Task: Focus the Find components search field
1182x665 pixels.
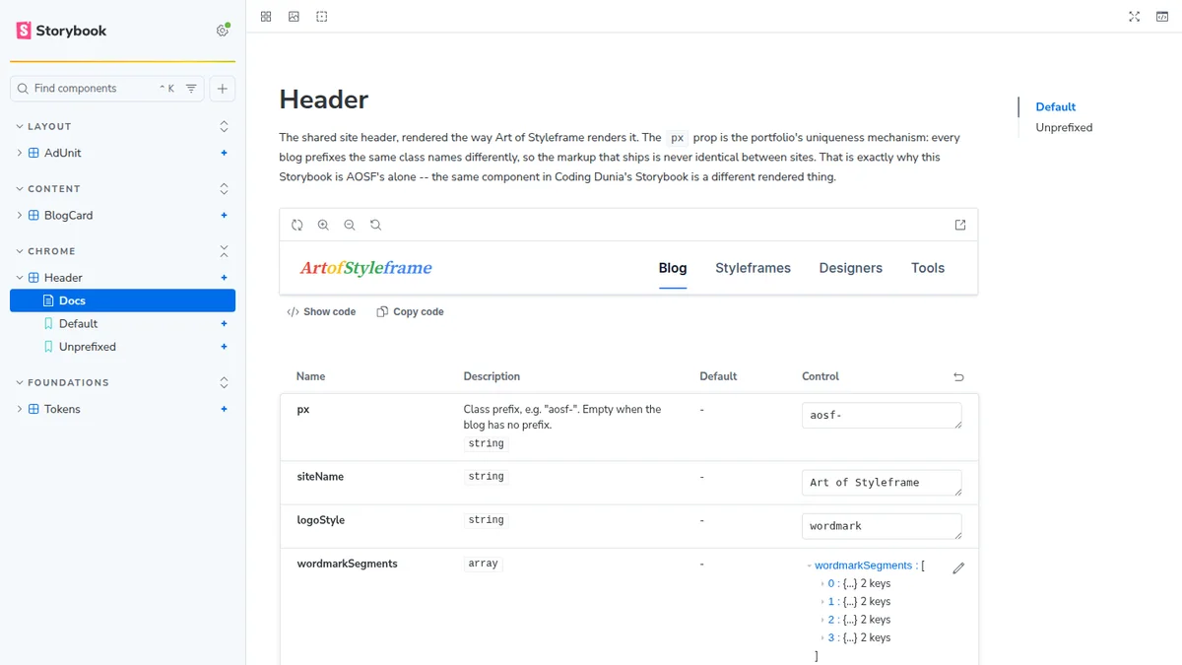Action: 94,89
